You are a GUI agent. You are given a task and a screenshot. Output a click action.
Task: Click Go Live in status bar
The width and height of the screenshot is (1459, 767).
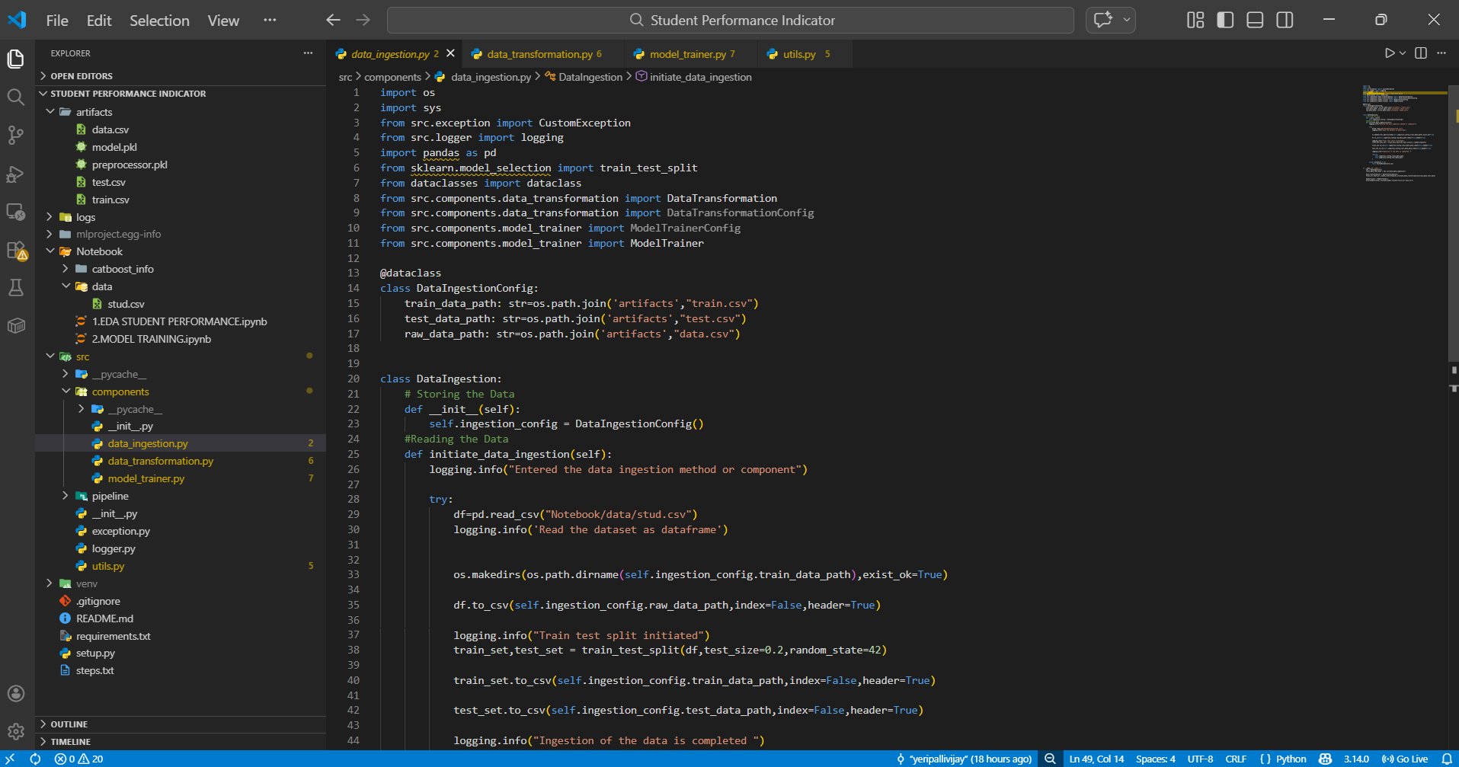tap(1405, 759)
